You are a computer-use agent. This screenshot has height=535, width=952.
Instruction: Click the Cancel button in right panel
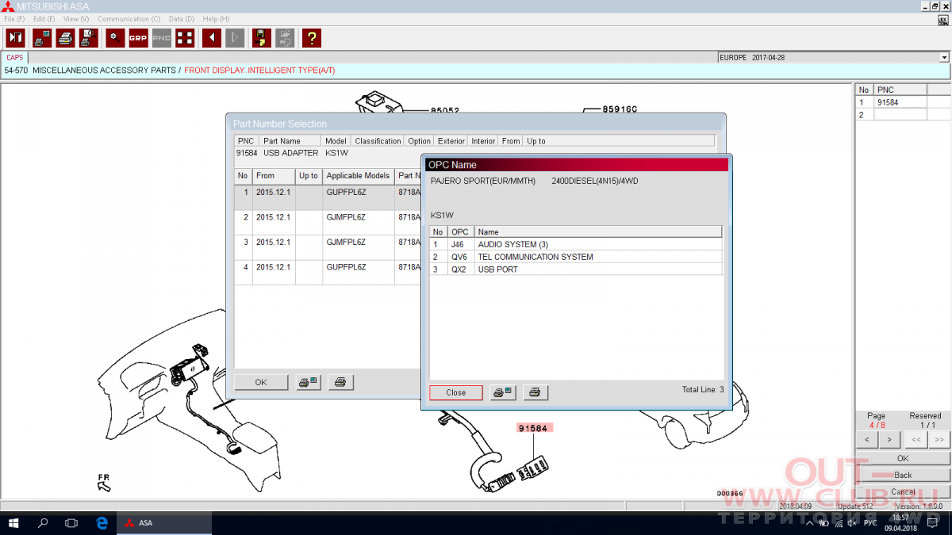903,491
